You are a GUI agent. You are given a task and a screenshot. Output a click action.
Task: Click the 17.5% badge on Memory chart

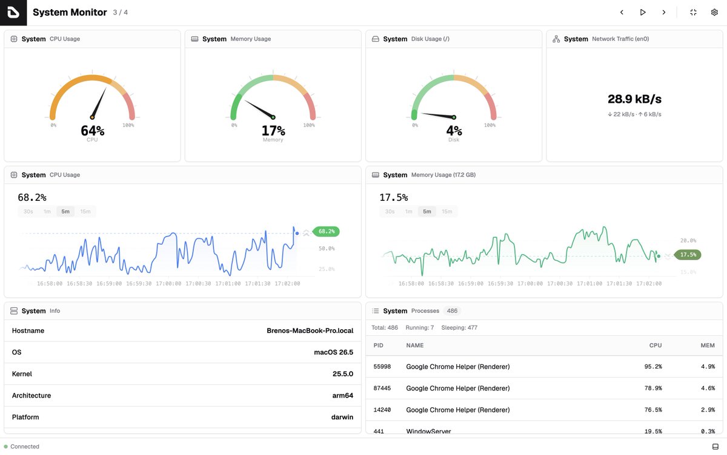pyautogui.click(x=688, y=255)
